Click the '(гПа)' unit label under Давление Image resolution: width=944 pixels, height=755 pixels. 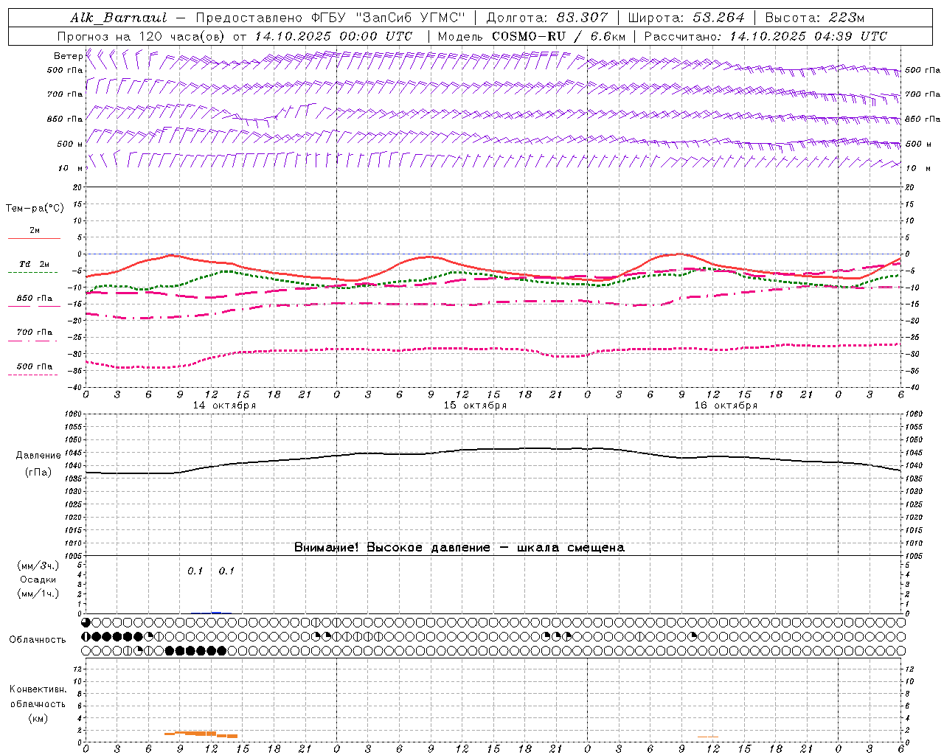pyautogui.click(x=38, y=473)
